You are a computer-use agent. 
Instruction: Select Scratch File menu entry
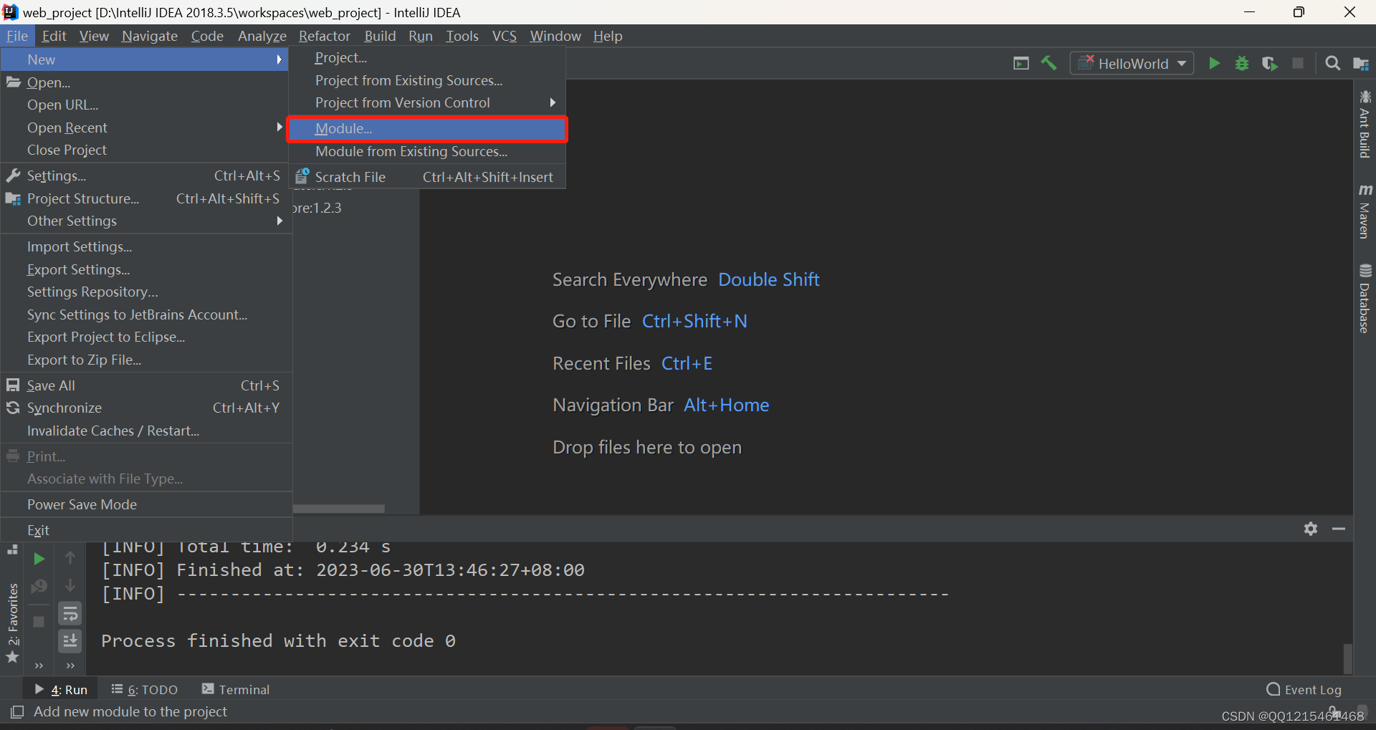(427, 177)
